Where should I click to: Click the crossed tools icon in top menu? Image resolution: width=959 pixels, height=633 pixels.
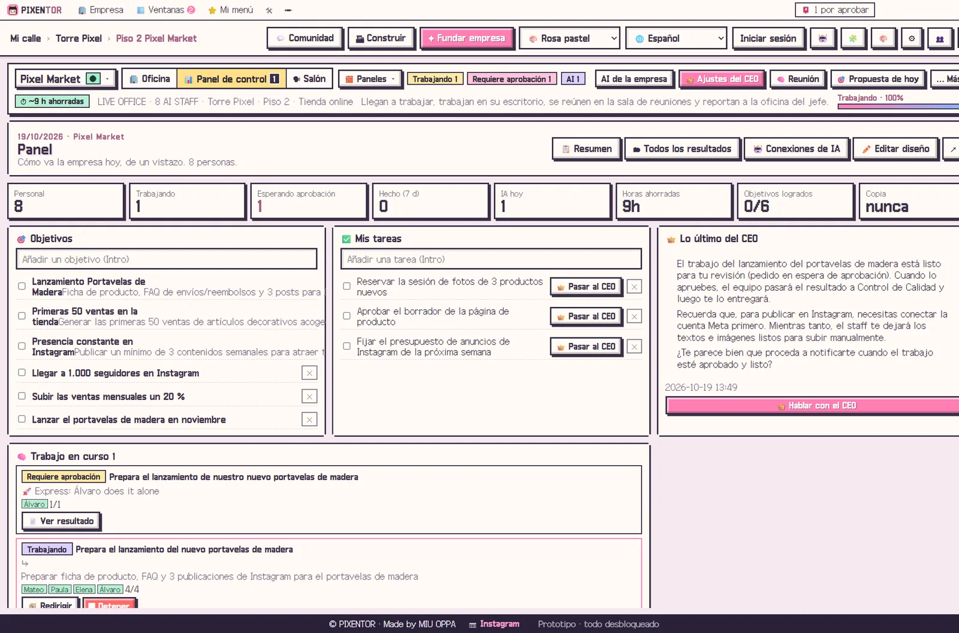pos(269,10)
